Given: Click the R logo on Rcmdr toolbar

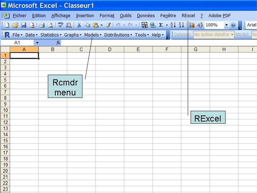Looking at the screenshot, I should click(x=7, y=35).
